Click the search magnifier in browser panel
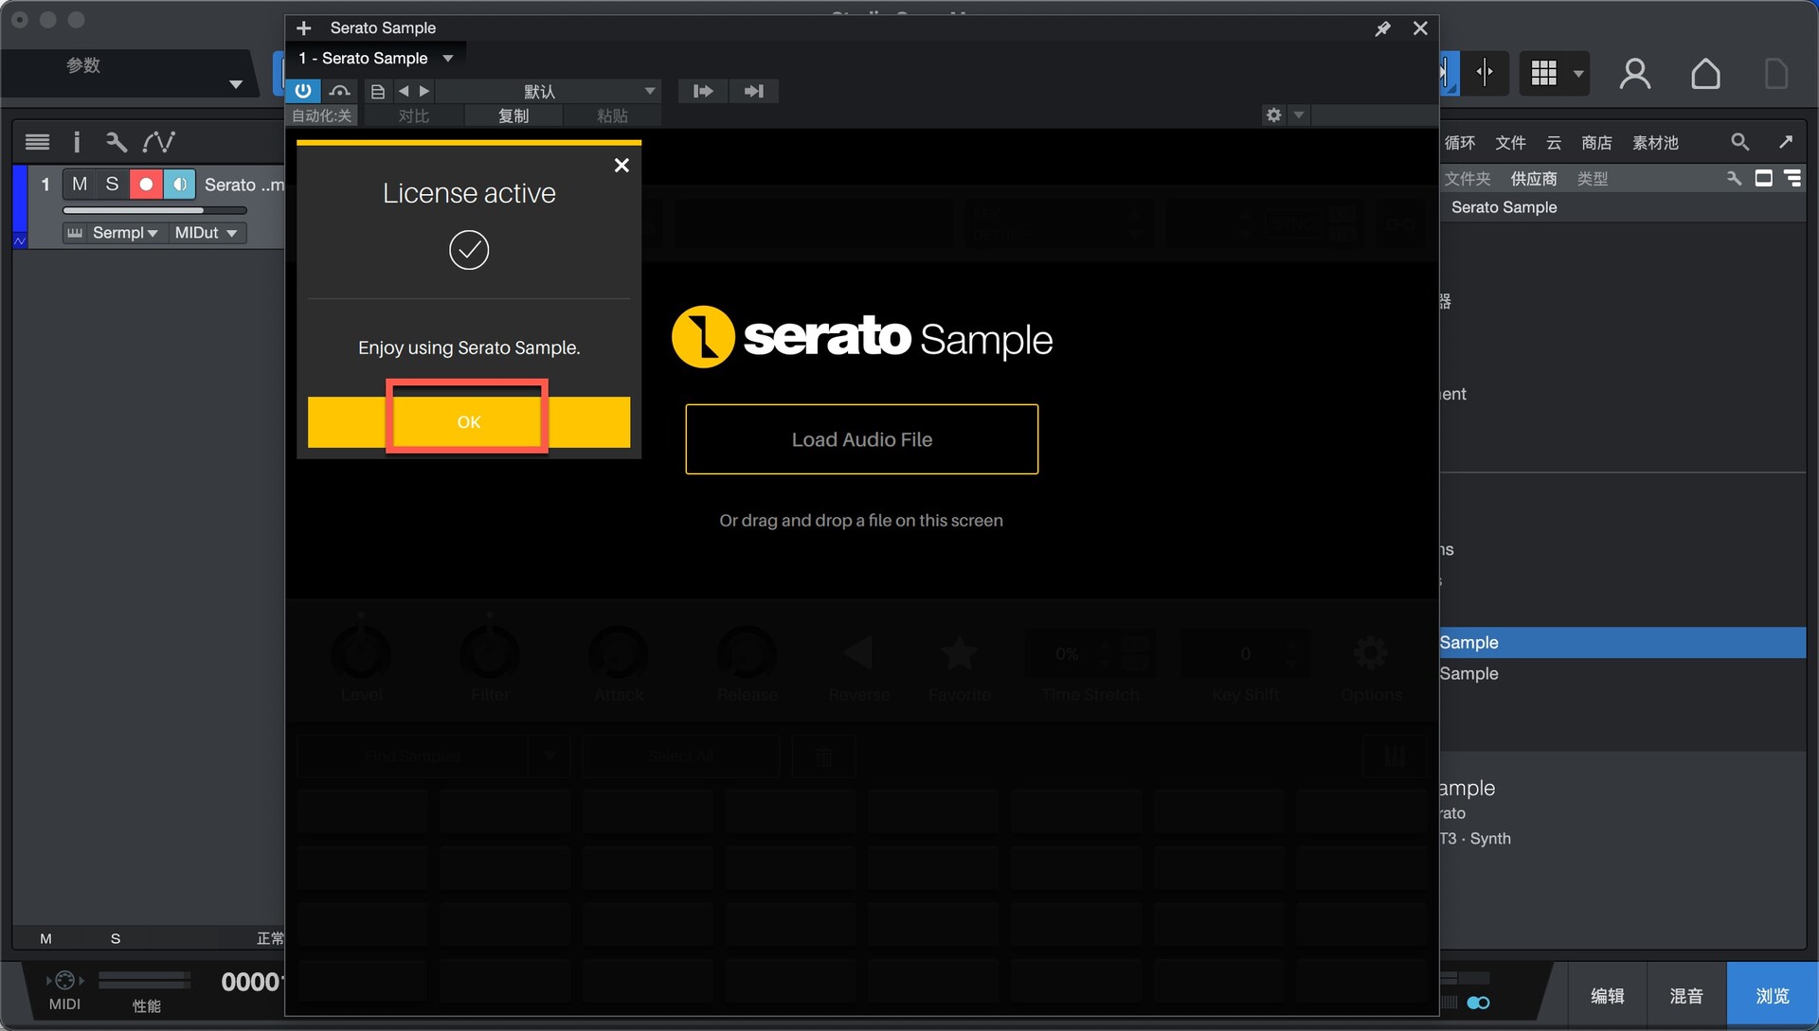 coord(1739,142)
